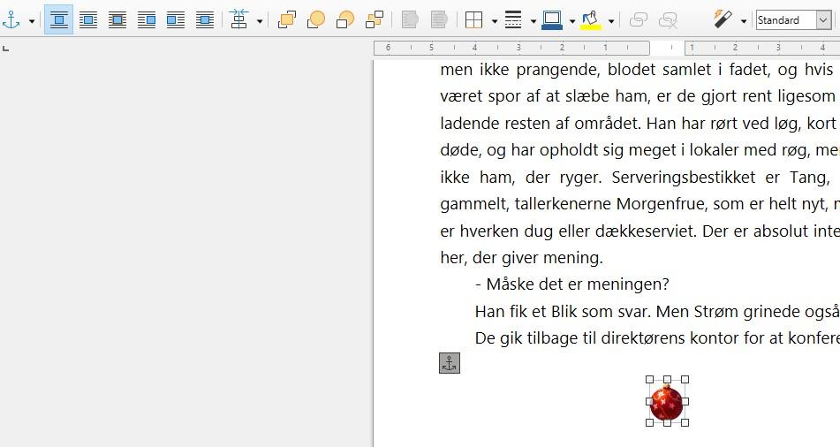Open the Border Style line dropdown
The width and height of the screenshot is (840, 447).
coord(533,20)
